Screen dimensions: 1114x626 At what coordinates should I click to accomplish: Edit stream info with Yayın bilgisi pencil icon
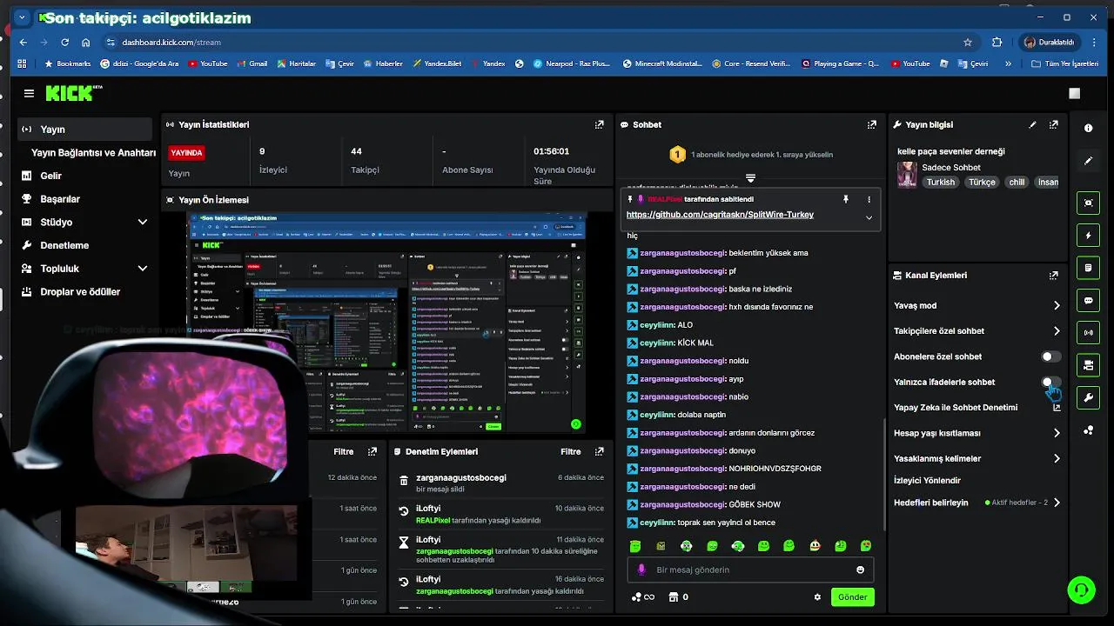1033,124
